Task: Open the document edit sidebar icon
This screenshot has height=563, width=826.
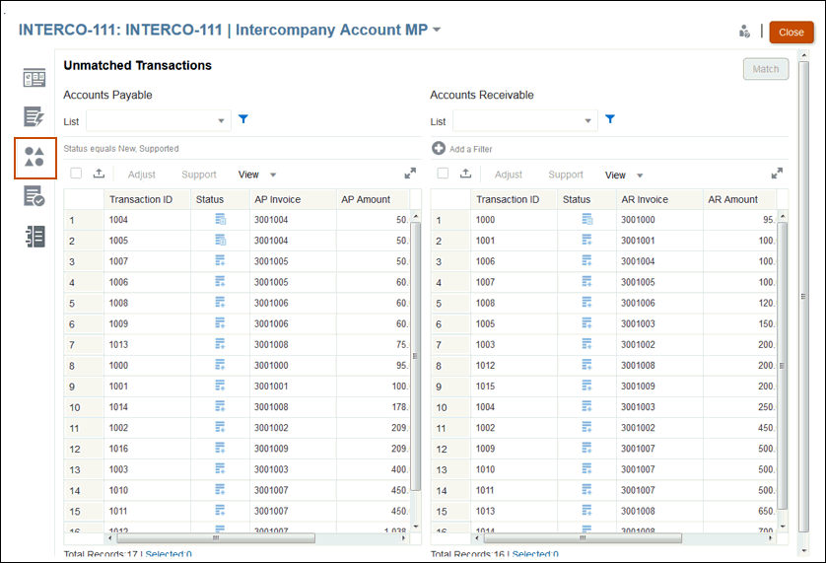Action: [34, 117]
